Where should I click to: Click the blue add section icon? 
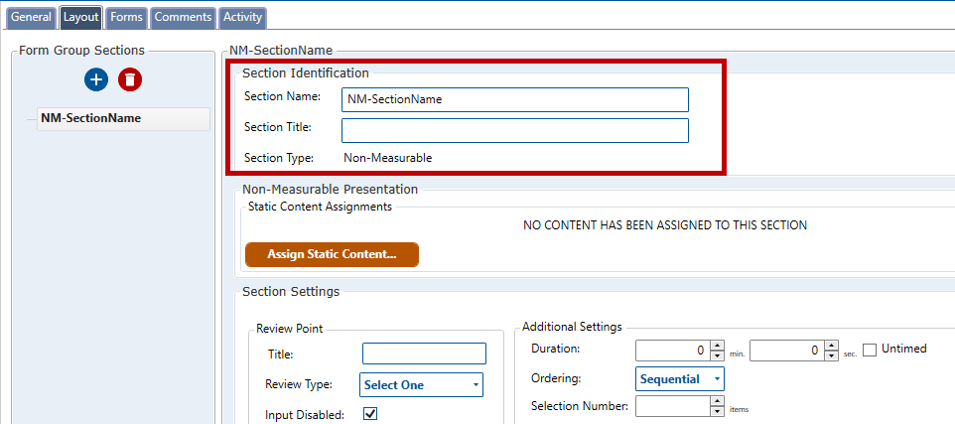click(96, 79)
